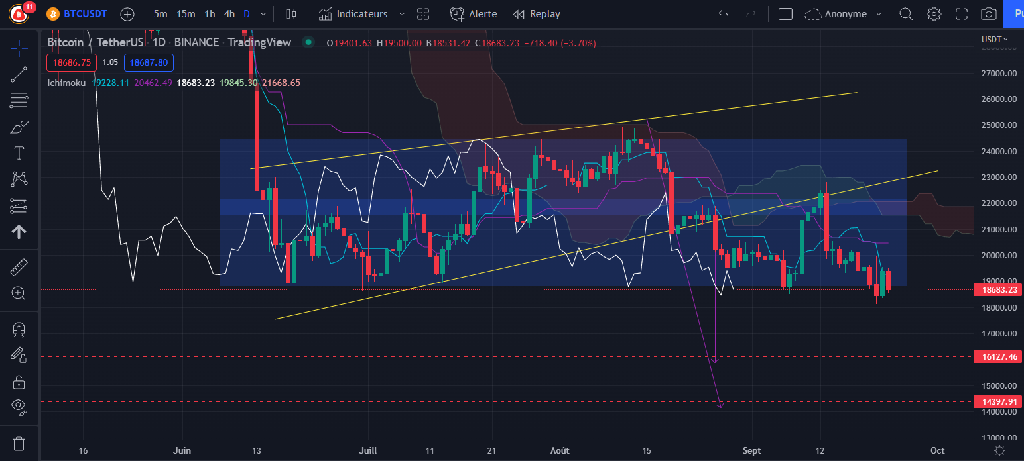Viewport: 1024px width, 461px height.
Task: Select the crosshair cursor tool
Action: (x=19, y=48)
